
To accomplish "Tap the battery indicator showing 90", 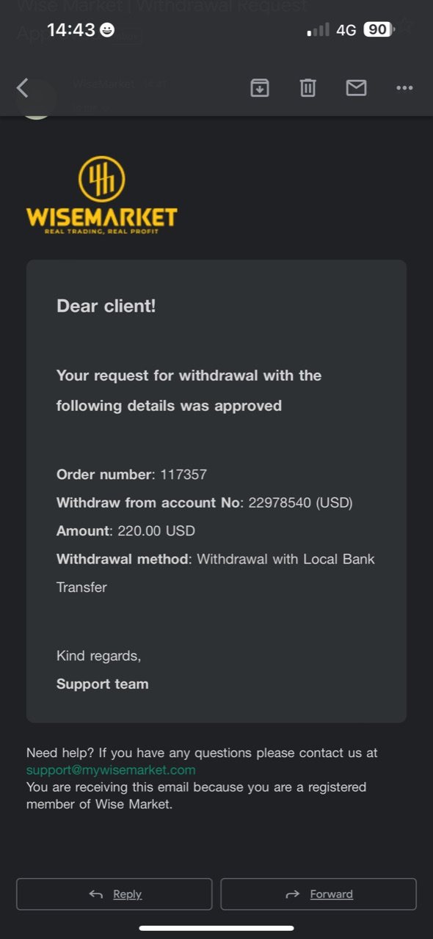I will point(379,29).
